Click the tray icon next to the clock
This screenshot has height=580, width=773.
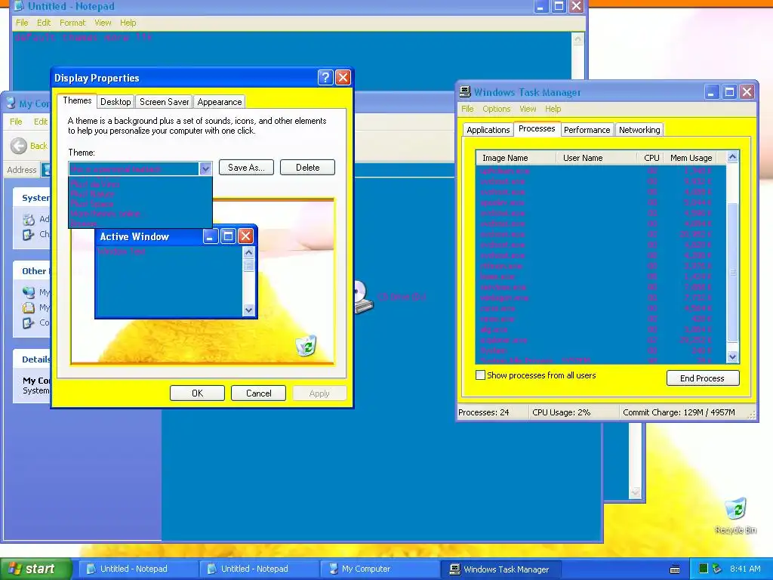717,569
